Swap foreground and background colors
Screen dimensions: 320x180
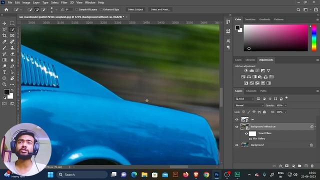[12, 90]
